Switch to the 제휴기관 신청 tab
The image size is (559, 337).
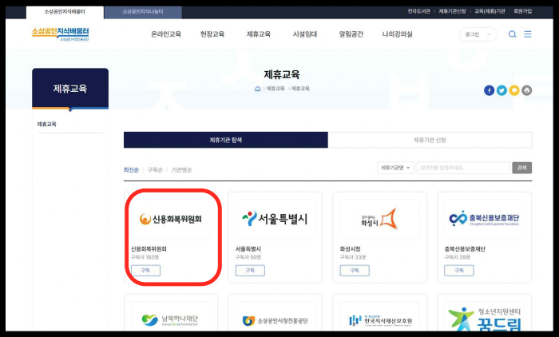tap(430, 140)
